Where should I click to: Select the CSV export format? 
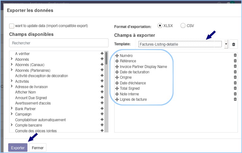coord(183,25)
